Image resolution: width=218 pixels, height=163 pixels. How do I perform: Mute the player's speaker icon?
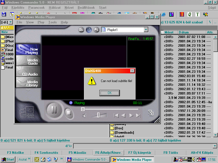pyautogui.click(x=84, y=116)
